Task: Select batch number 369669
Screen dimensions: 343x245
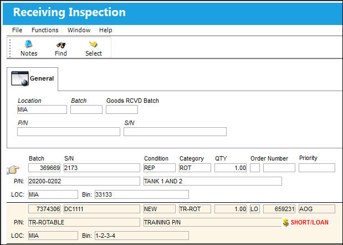Action: [x=44, y=168]
